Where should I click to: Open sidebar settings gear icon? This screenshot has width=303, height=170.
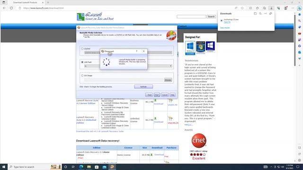point(300,160)
